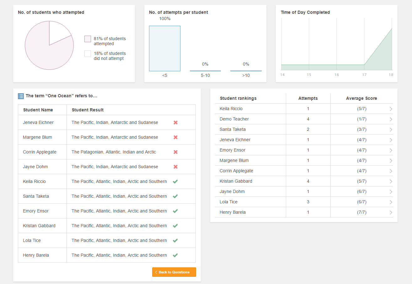Image resolution: width=412 pixels, height=284 pixels.
Task: Click the green checkmark next to Henry Barela
Action: click(x=175, y=255)
